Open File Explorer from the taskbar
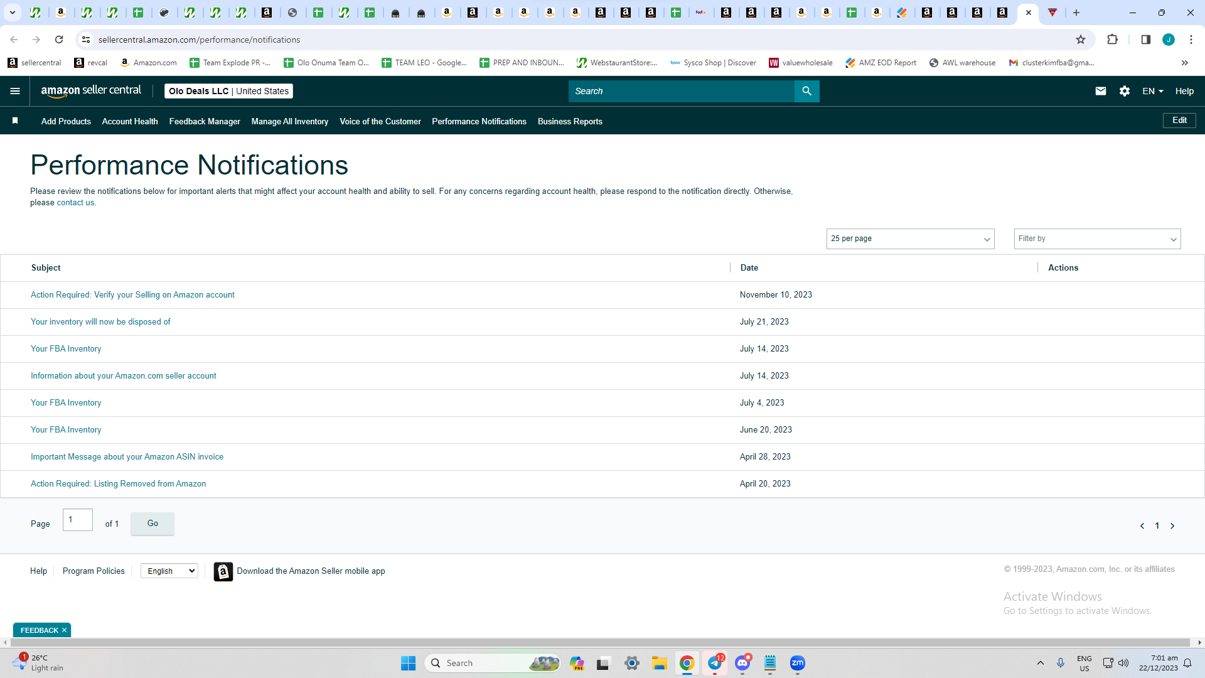 coord(659,663)
